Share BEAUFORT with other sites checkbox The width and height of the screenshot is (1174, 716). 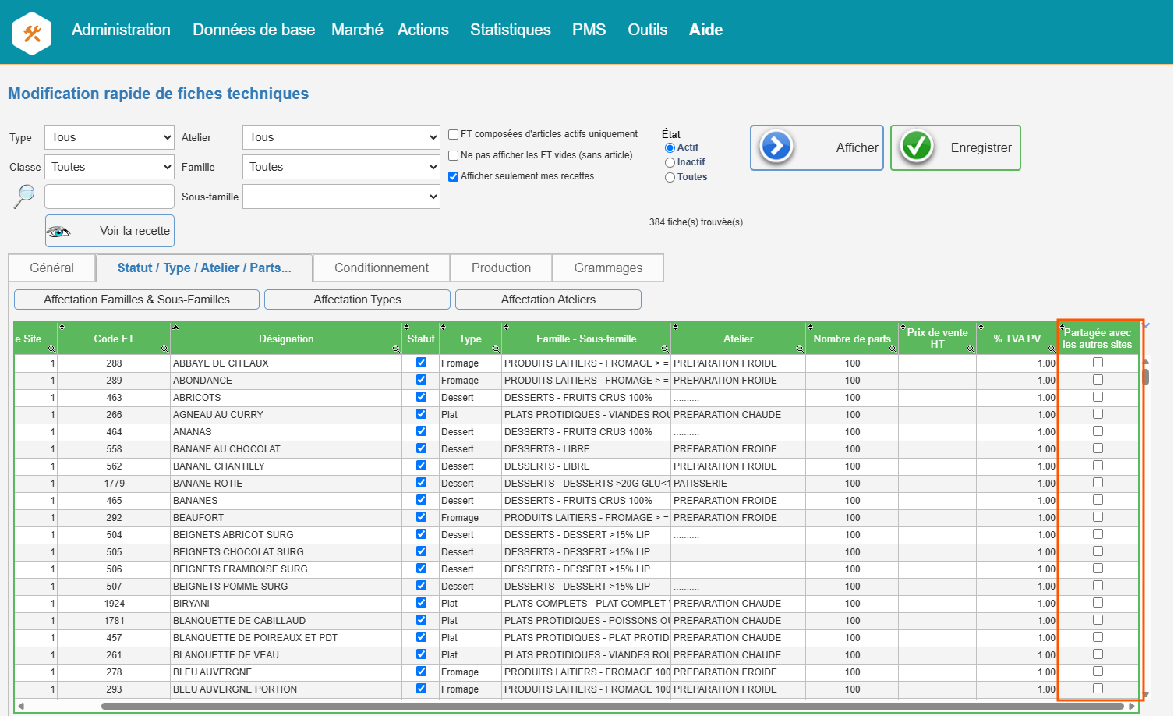point(1098,517)
